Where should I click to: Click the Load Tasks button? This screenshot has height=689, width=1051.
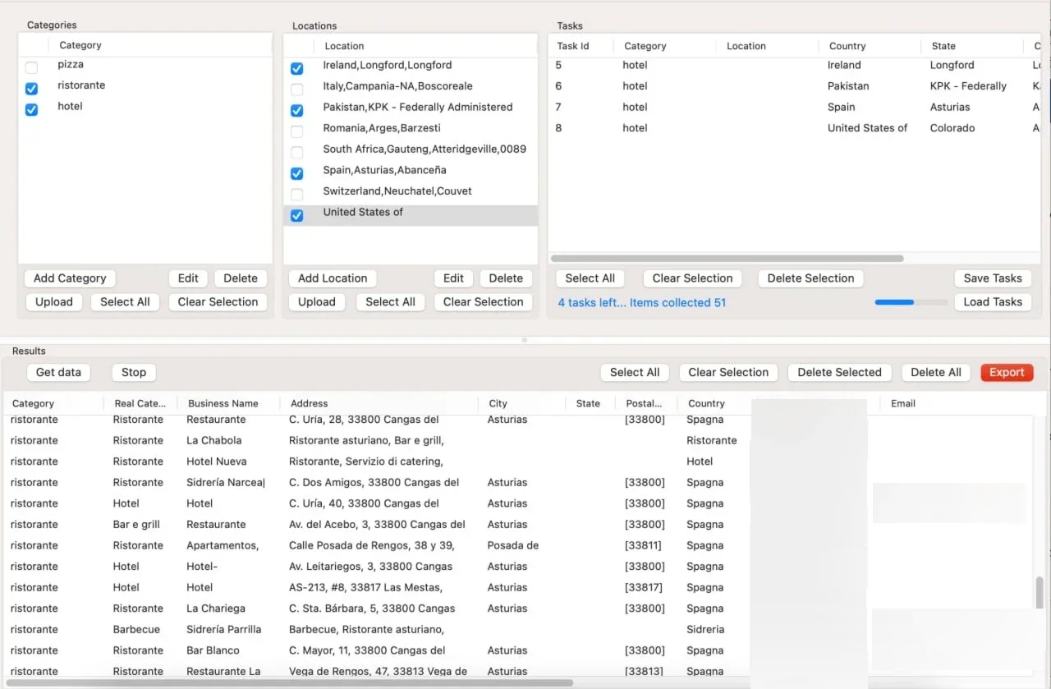click(993, 301)
